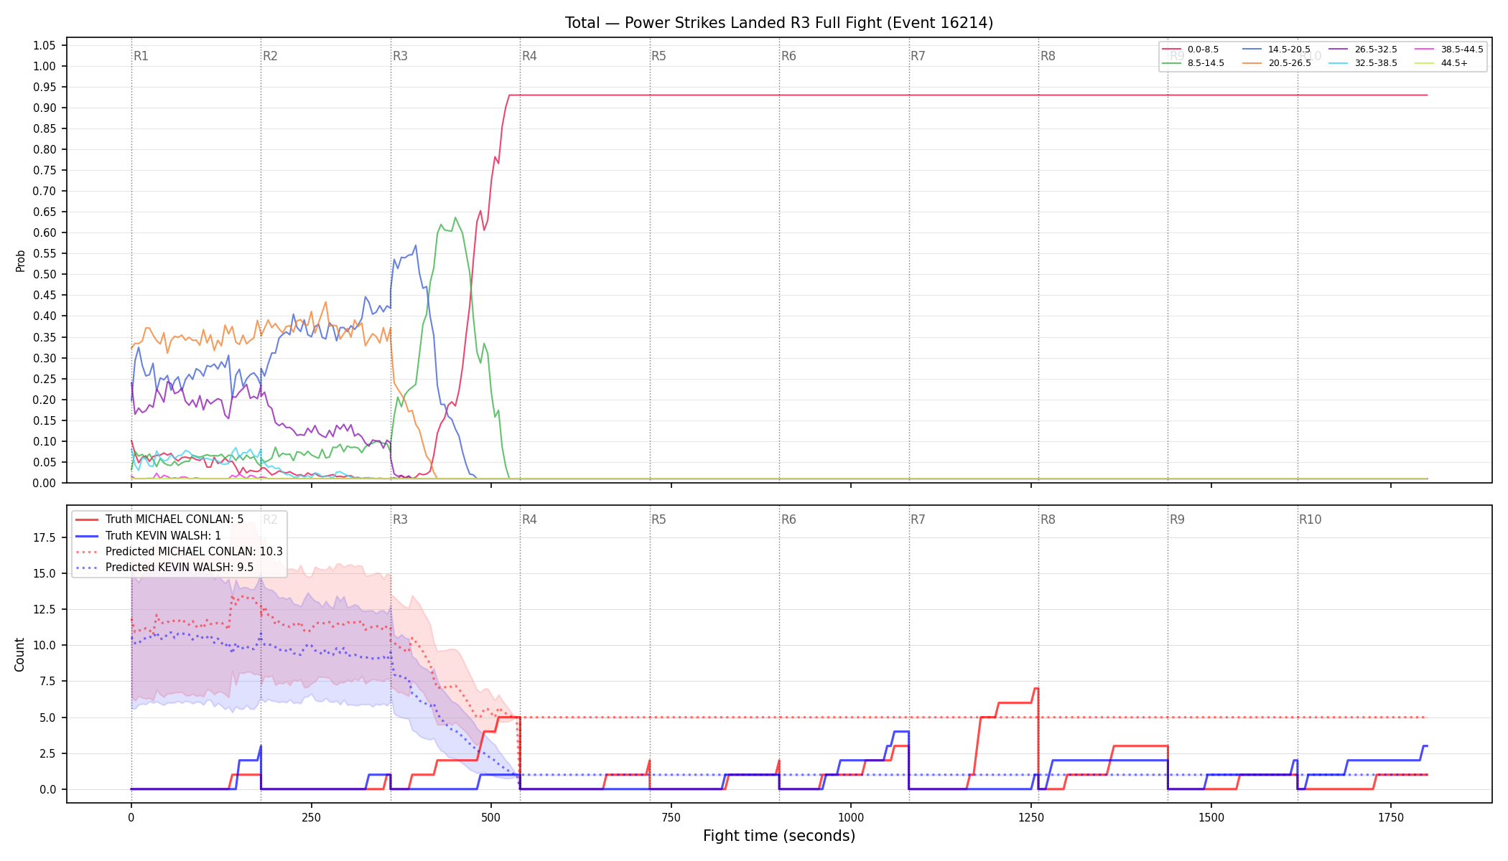Click the R6 round marker in the Prob chart

click(x=788, y=56)
